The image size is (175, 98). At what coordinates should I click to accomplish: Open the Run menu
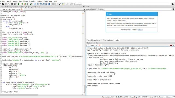coord(20,1)
